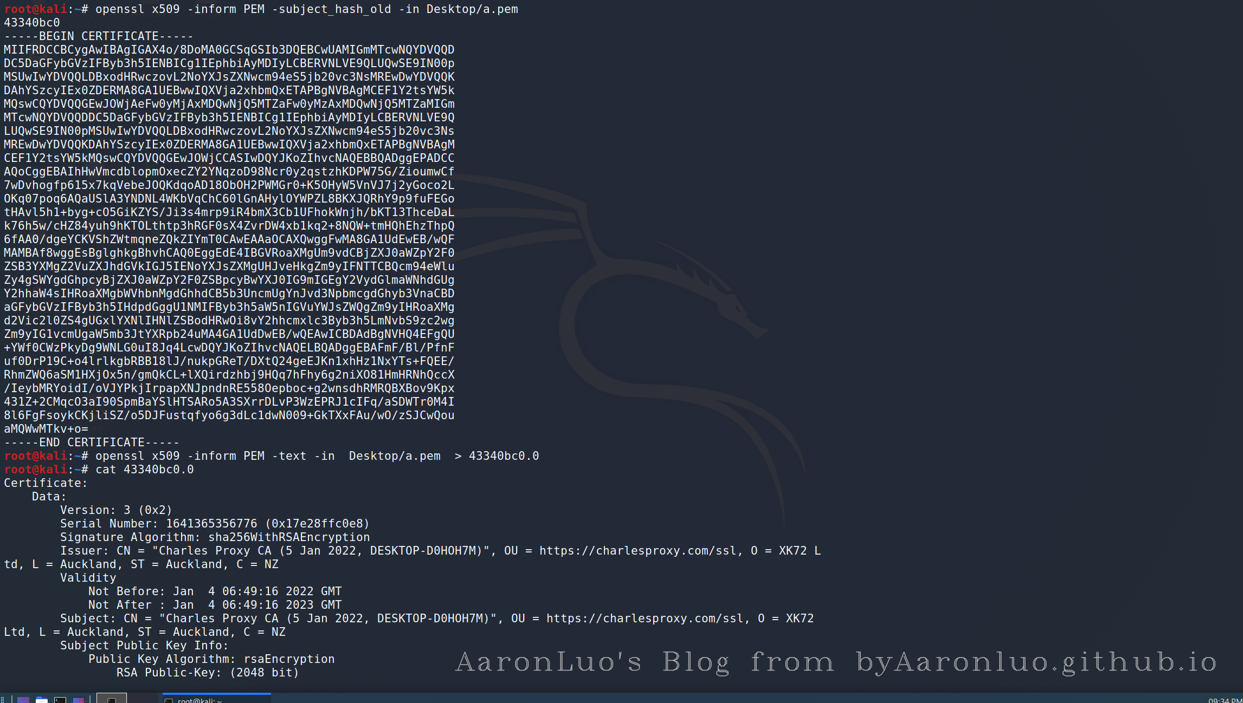Switch to the first workspace in pager
The height and width of the screenshot is (703, 1243).
(x=112, y=698)
